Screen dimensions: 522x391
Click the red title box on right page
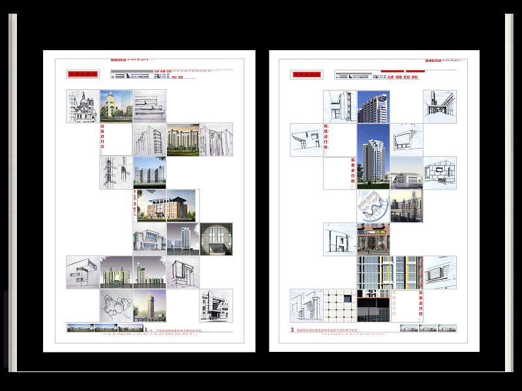tap(307, 75)
